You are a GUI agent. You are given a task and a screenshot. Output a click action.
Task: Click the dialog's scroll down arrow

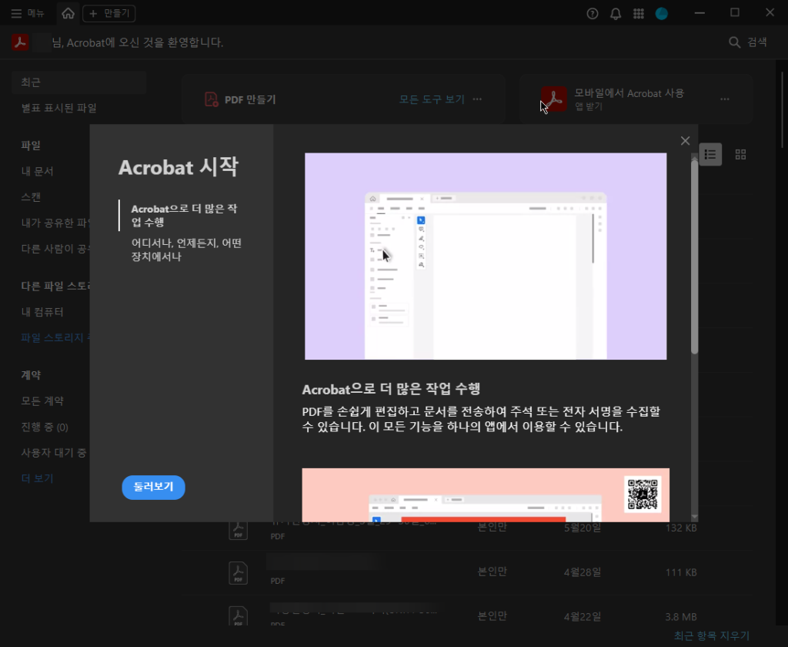point(694,516)
